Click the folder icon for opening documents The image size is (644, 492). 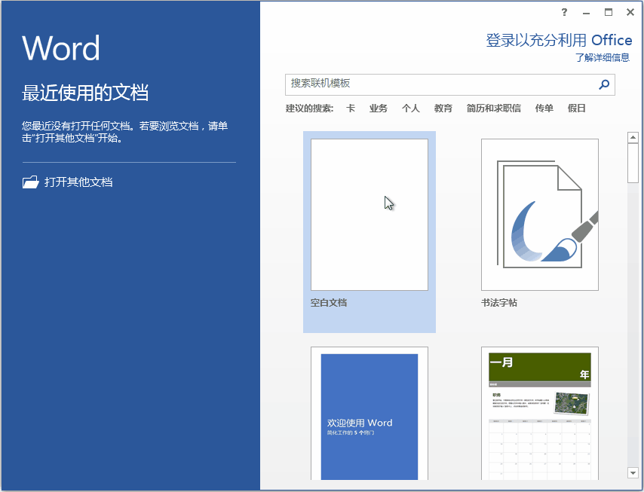tap(30, 182)
